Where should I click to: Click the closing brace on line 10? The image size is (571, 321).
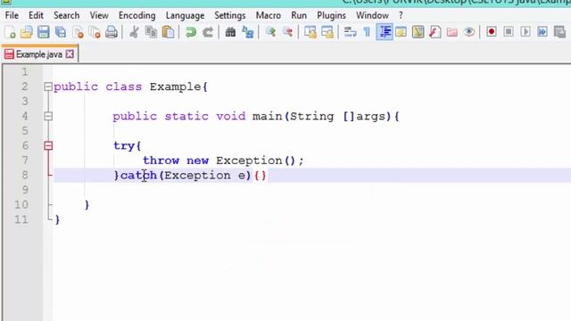[x=87, y=205]
